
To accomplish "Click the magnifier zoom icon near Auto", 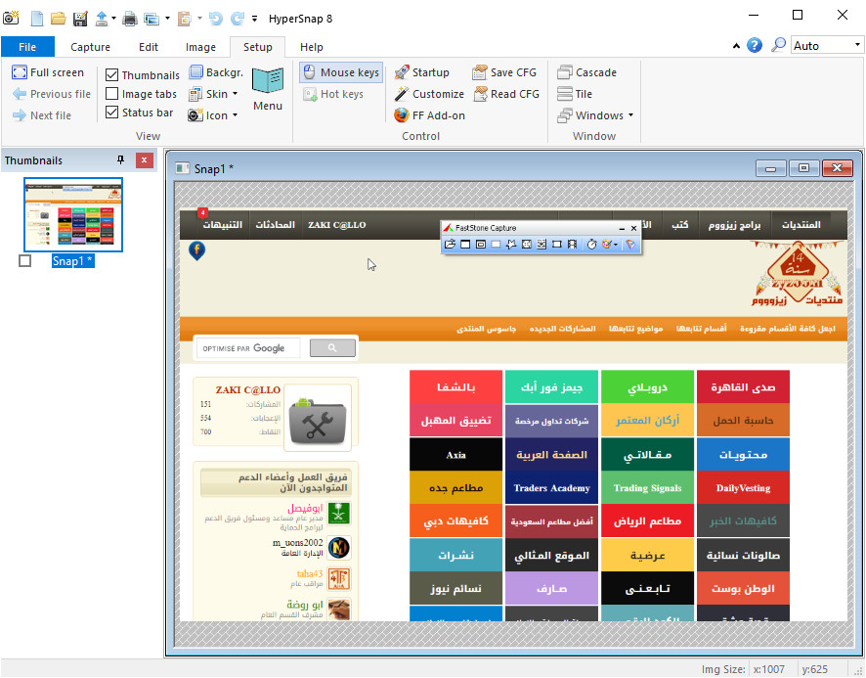I will (x=778, y=45).
